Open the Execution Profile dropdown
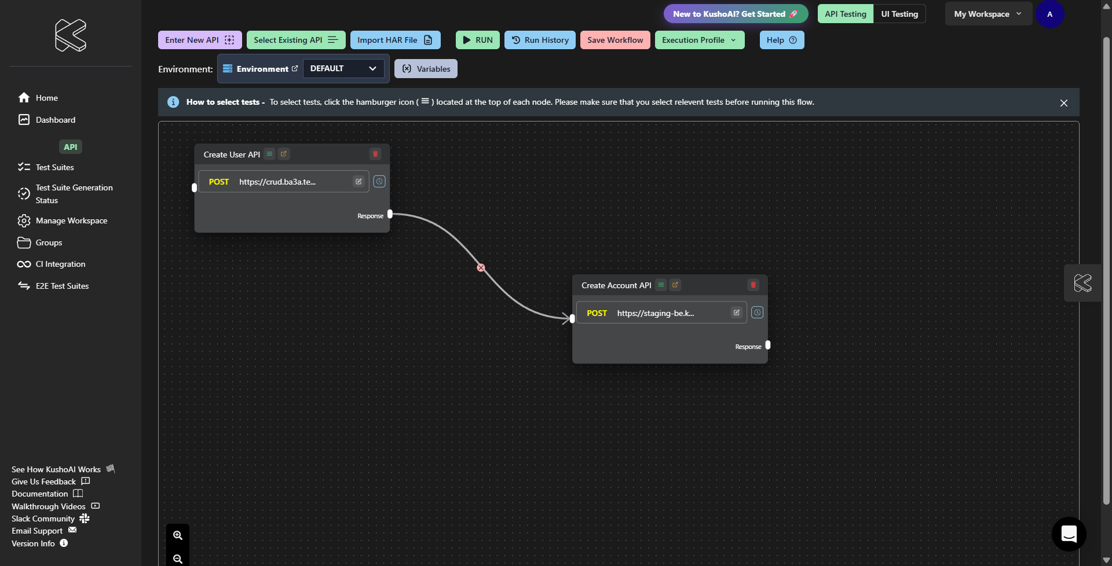1112x566 pixels. [x=699, y=40]
